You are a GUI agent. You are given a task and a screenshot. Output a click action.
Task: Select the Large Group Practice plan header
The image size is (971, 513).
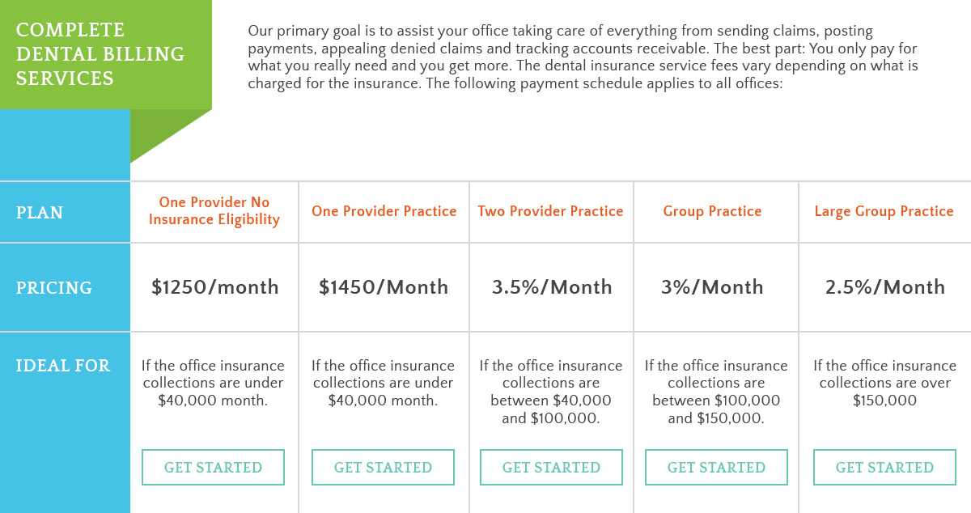tap(884, 211)
